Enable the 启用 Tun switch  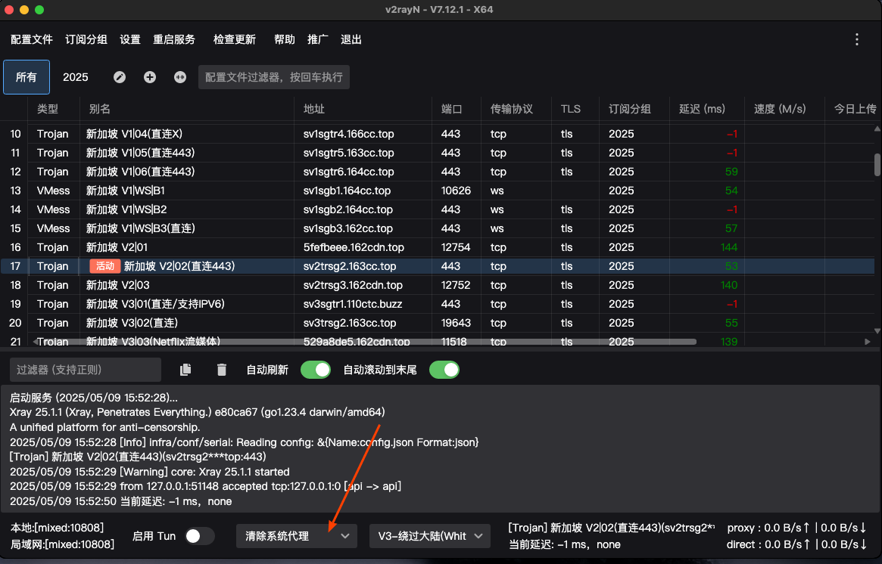(x=200, y=536)
